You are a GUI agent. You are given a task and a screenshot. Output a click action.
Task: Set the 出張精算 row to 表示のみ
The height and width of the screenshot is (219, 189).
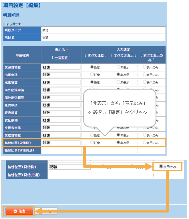(144, 82)
